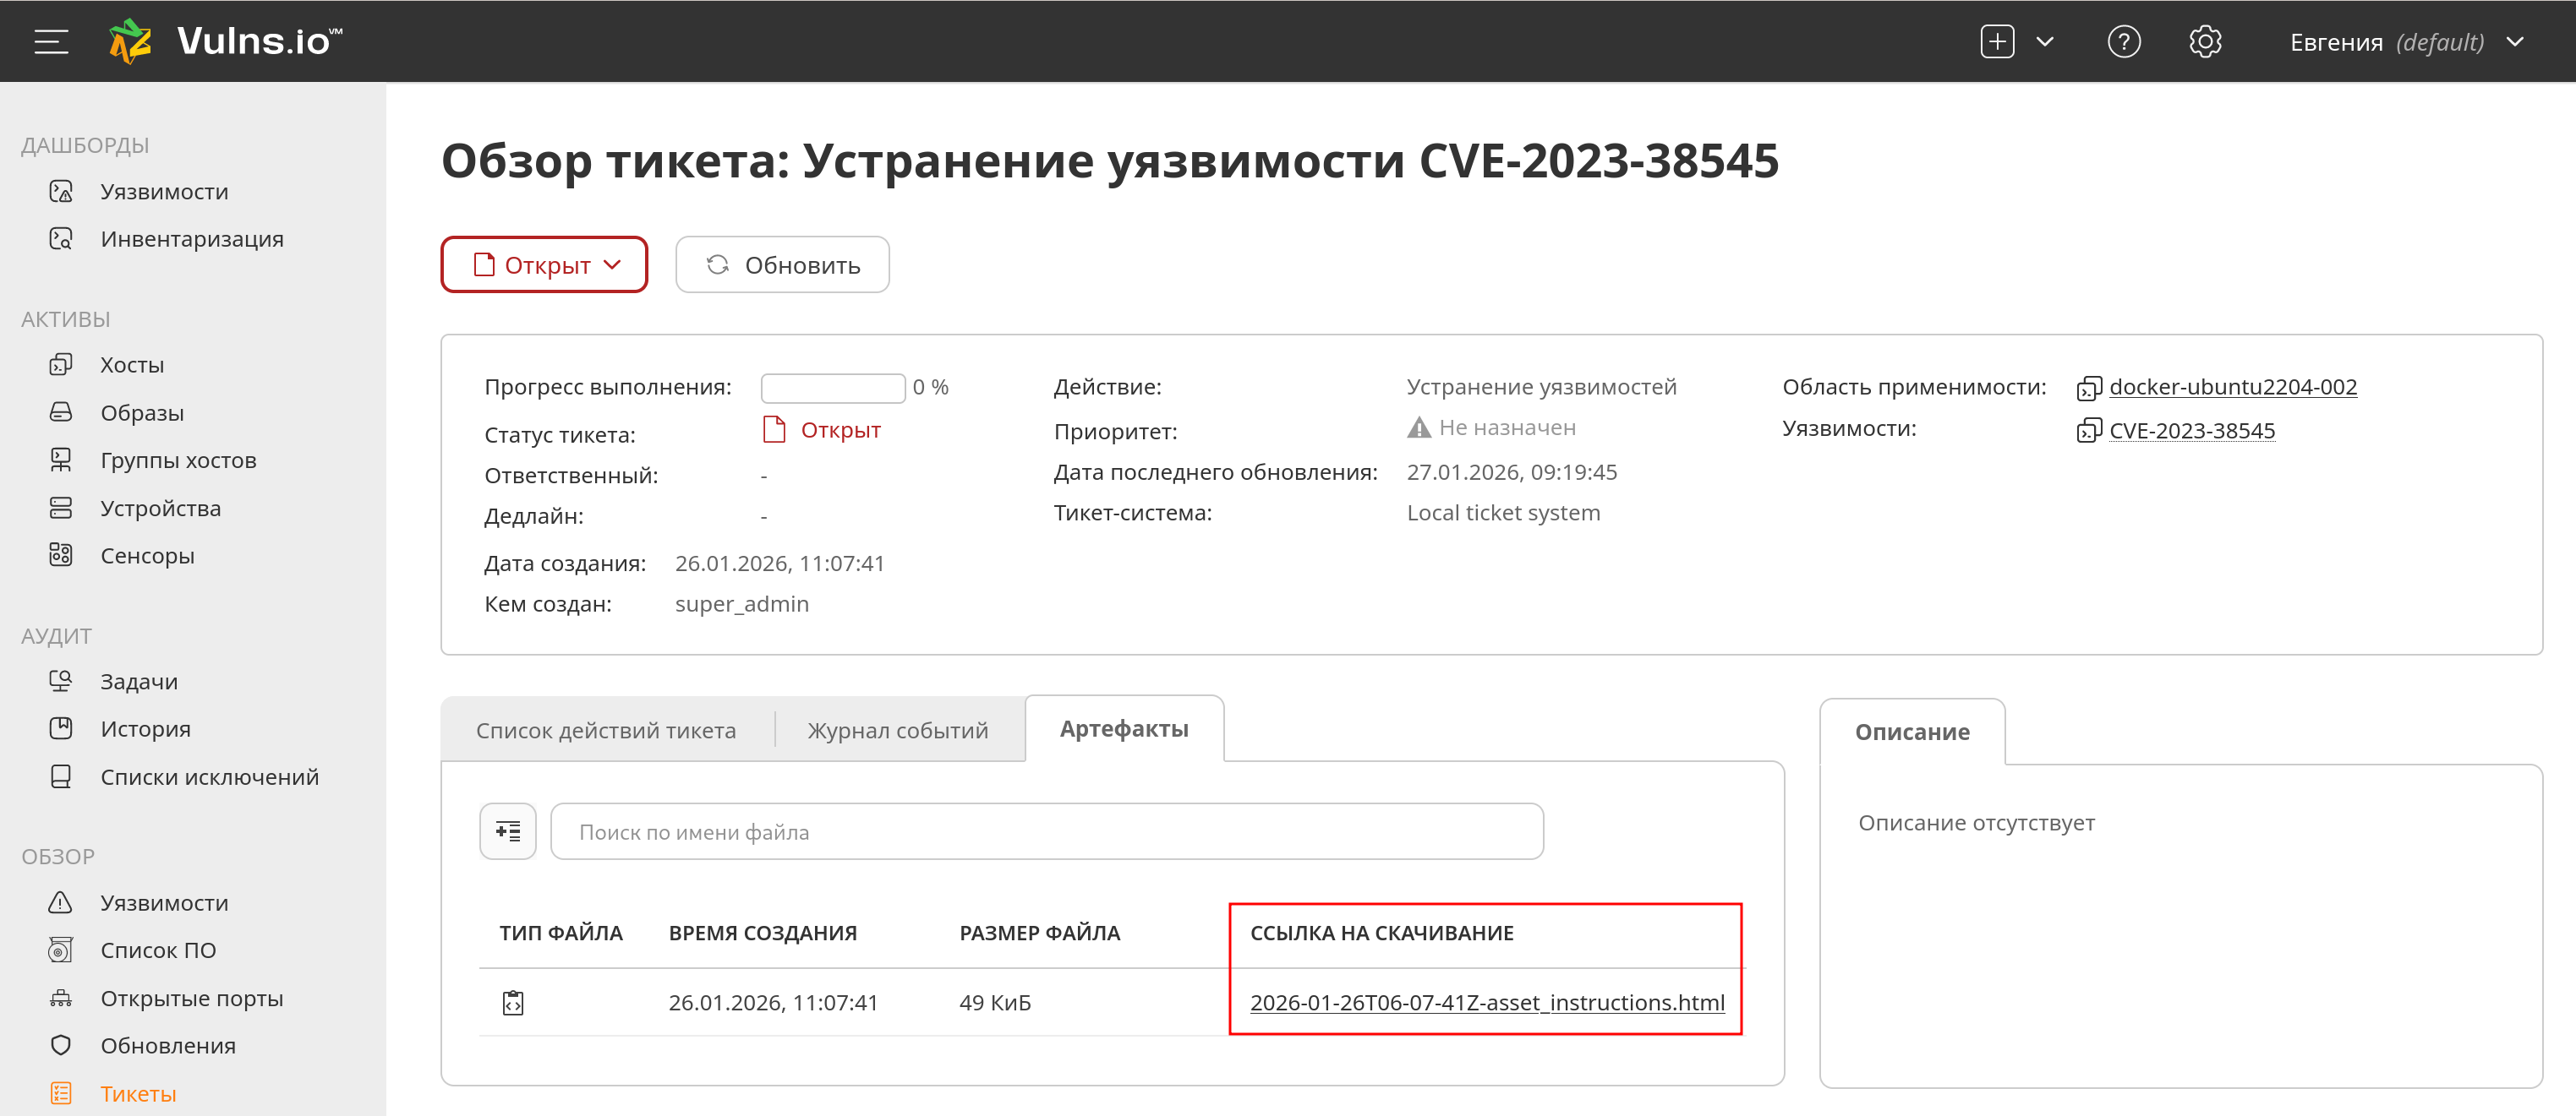Image resolution: width=2576 pixels, height=1116 pixels.
Task: Click the progress bar showing 0 %
Action: (832, 388)
